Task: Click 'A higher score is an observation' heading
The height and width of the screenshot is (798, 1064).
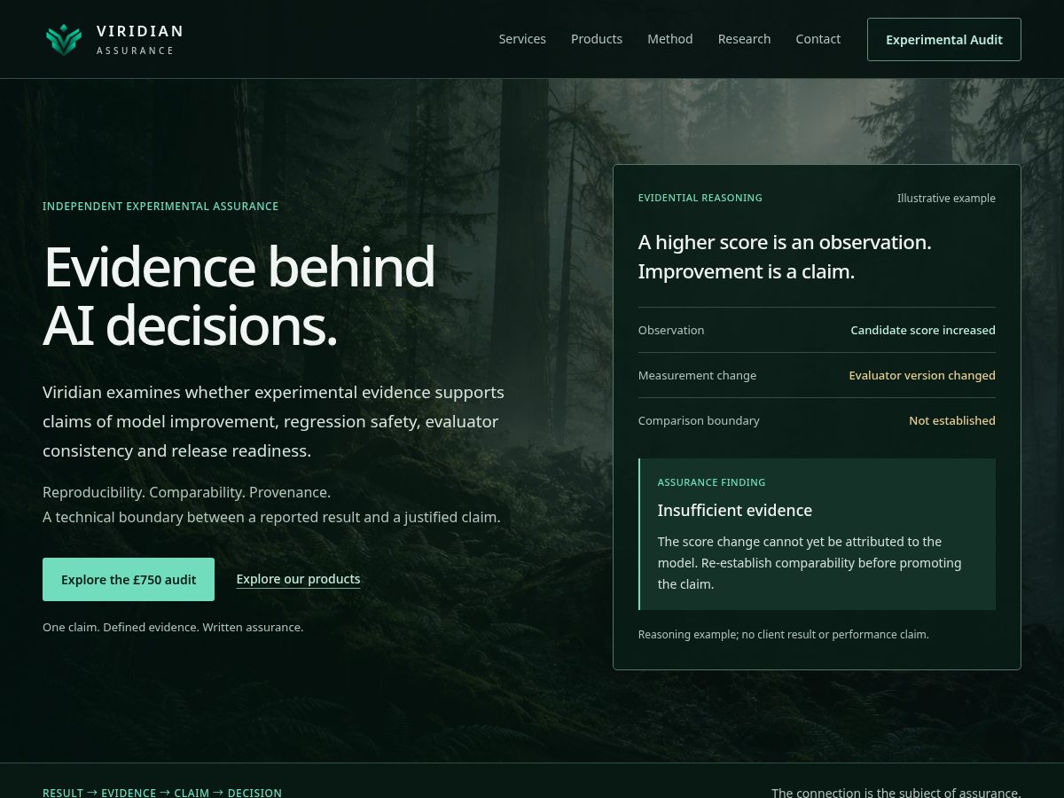Action: point(785,257)
